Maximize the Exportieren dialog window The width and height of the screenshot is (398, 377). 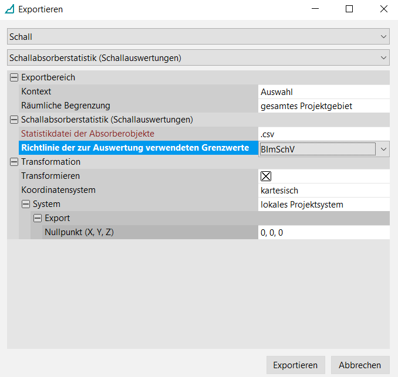[349, 9]
